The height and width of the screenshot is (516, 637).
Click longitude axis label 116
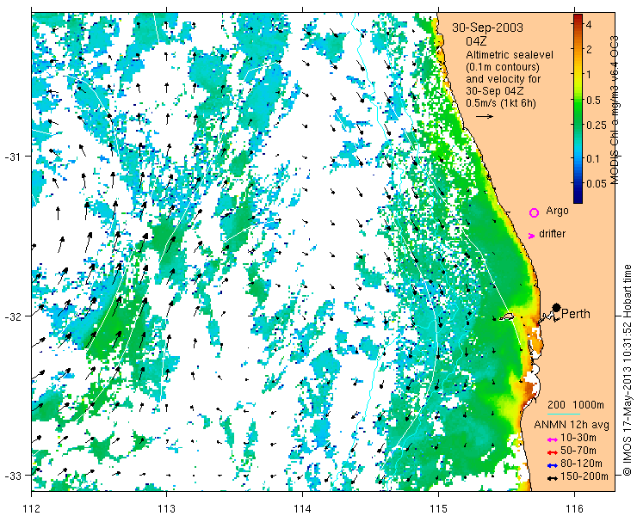tap(574, 508)
